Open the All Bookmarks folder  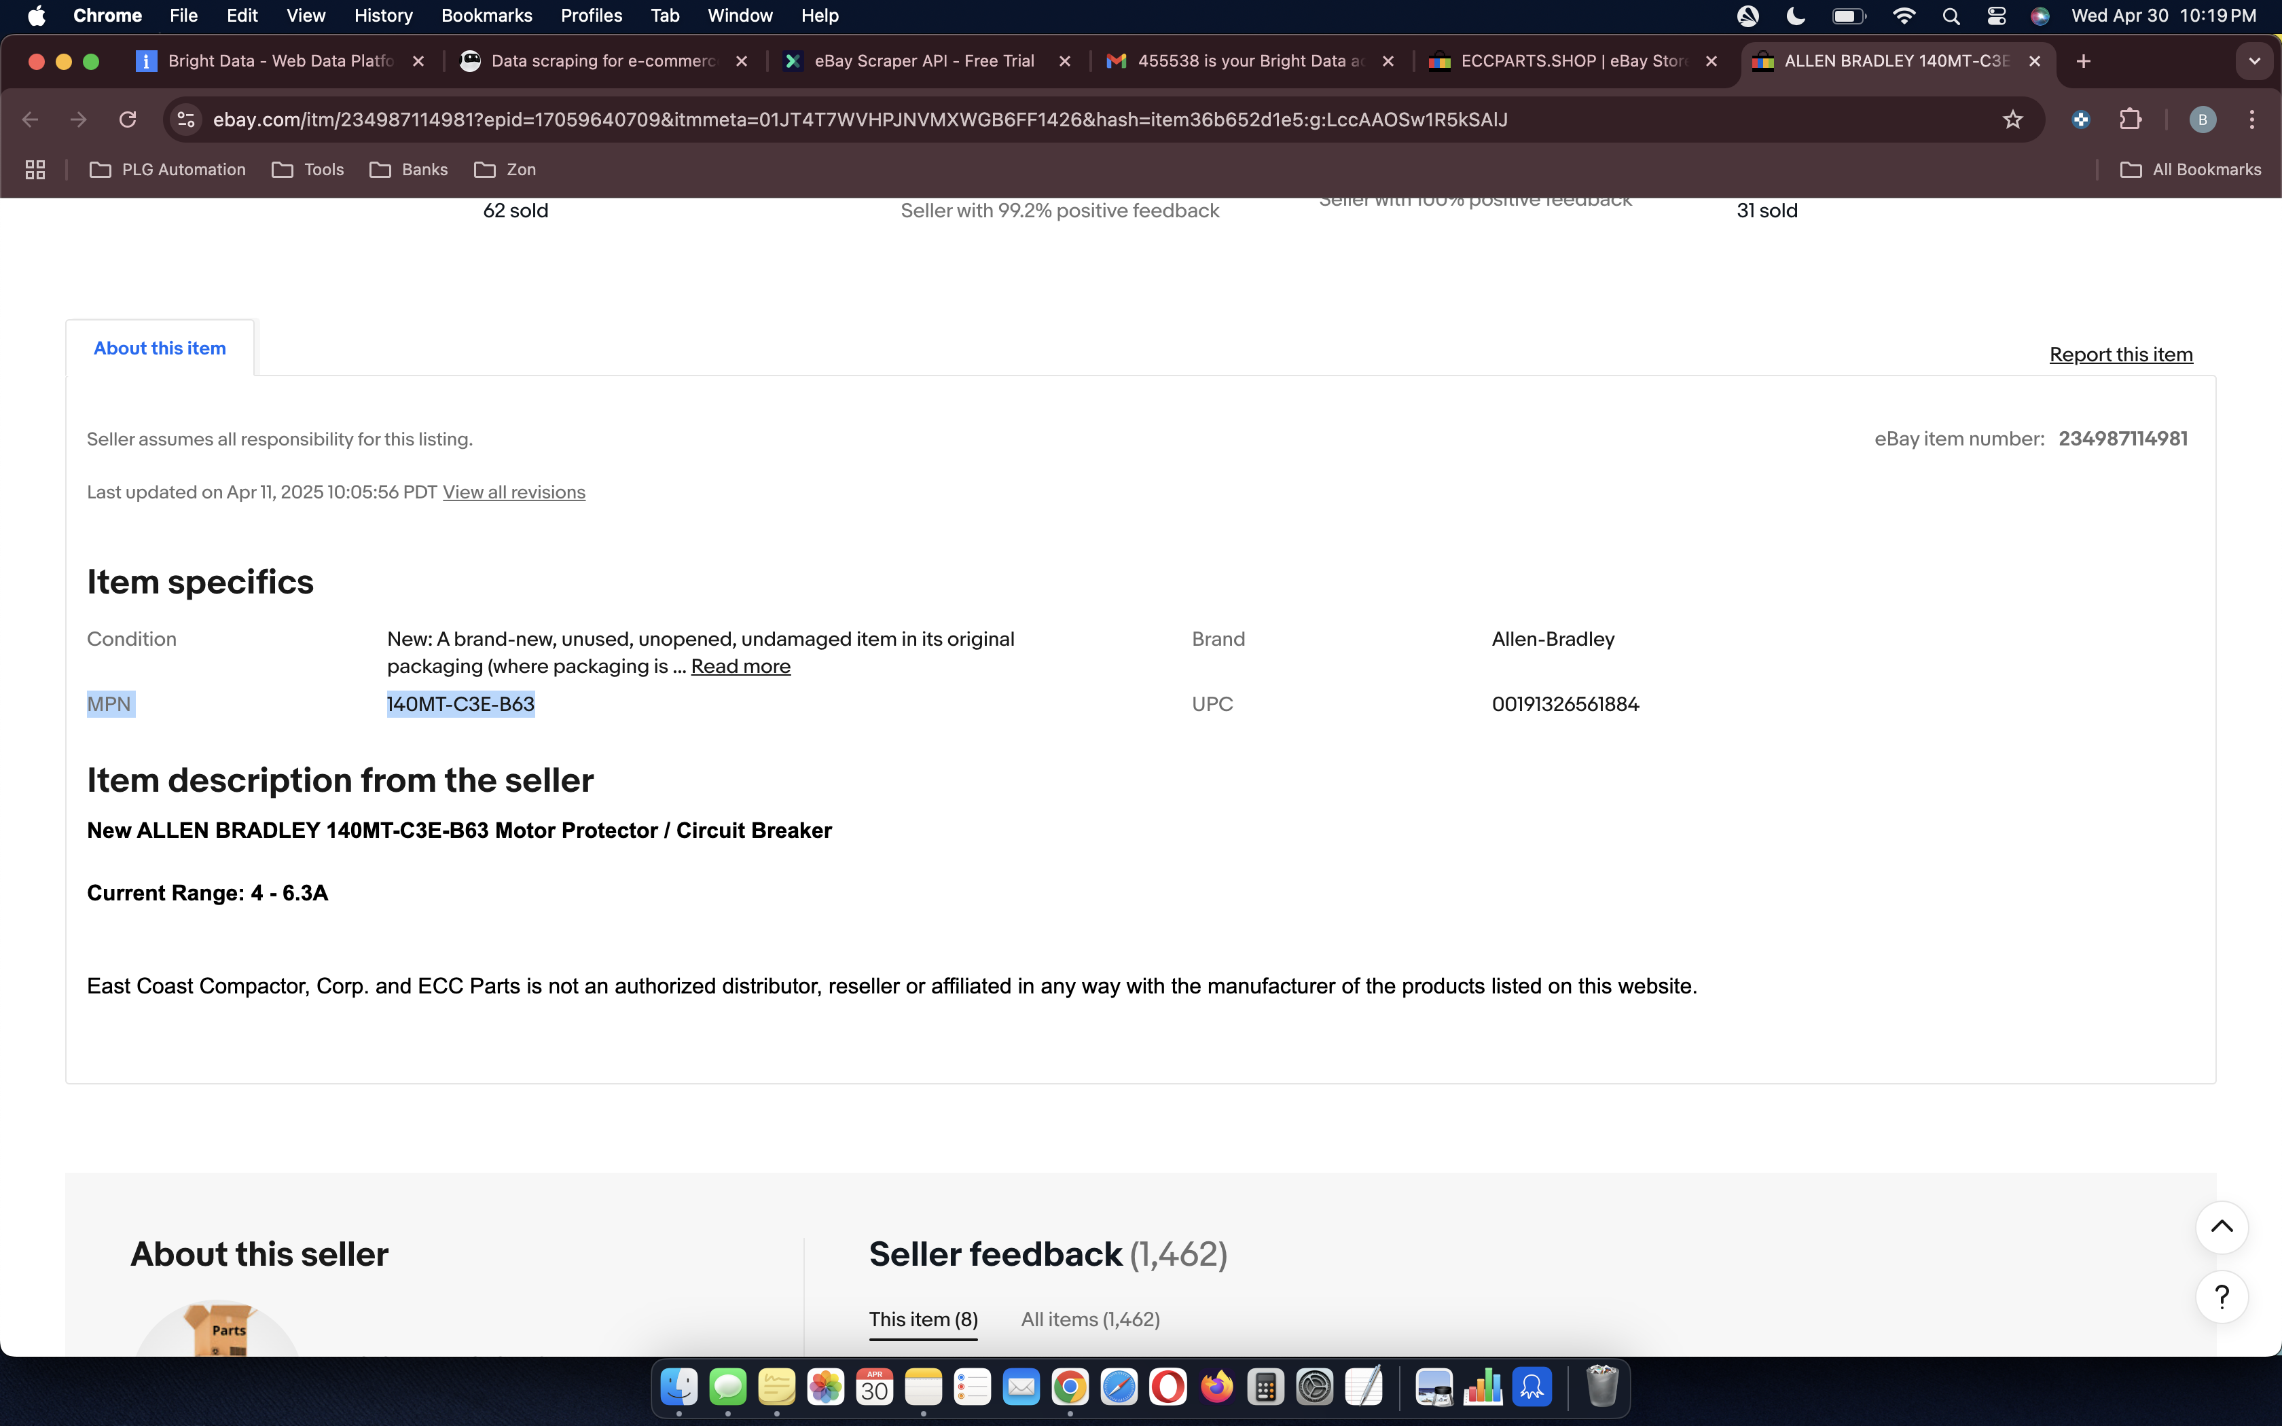[x=2190, y=170]
